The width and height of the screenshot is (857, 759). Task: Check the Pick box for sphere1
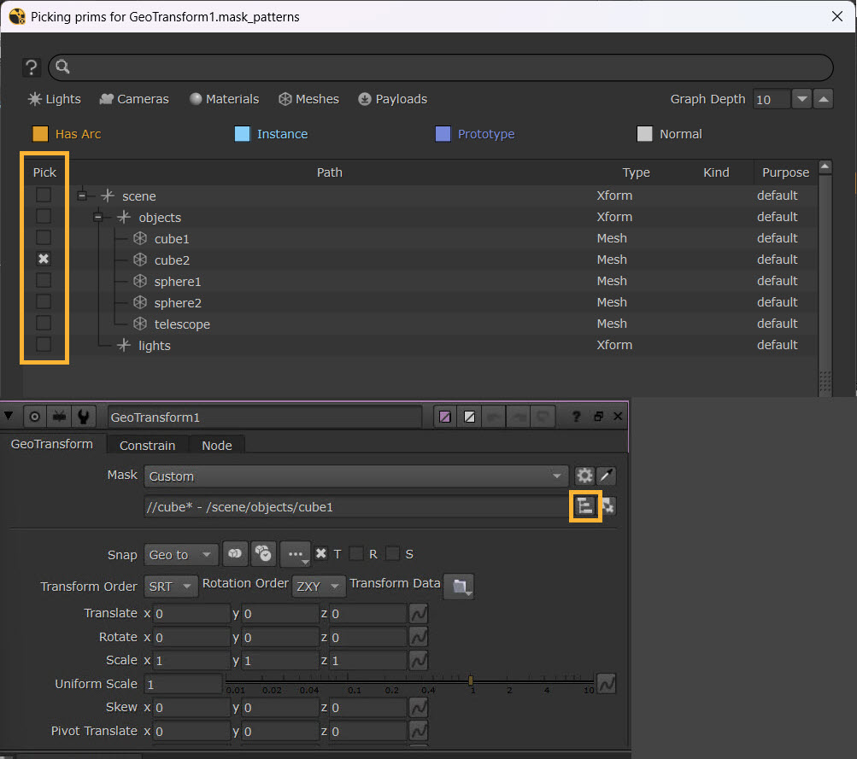click(x=44, y=280)
